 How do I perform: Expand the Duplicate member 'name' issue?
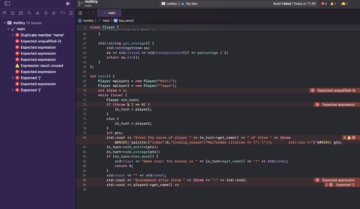tap(13, 35)
